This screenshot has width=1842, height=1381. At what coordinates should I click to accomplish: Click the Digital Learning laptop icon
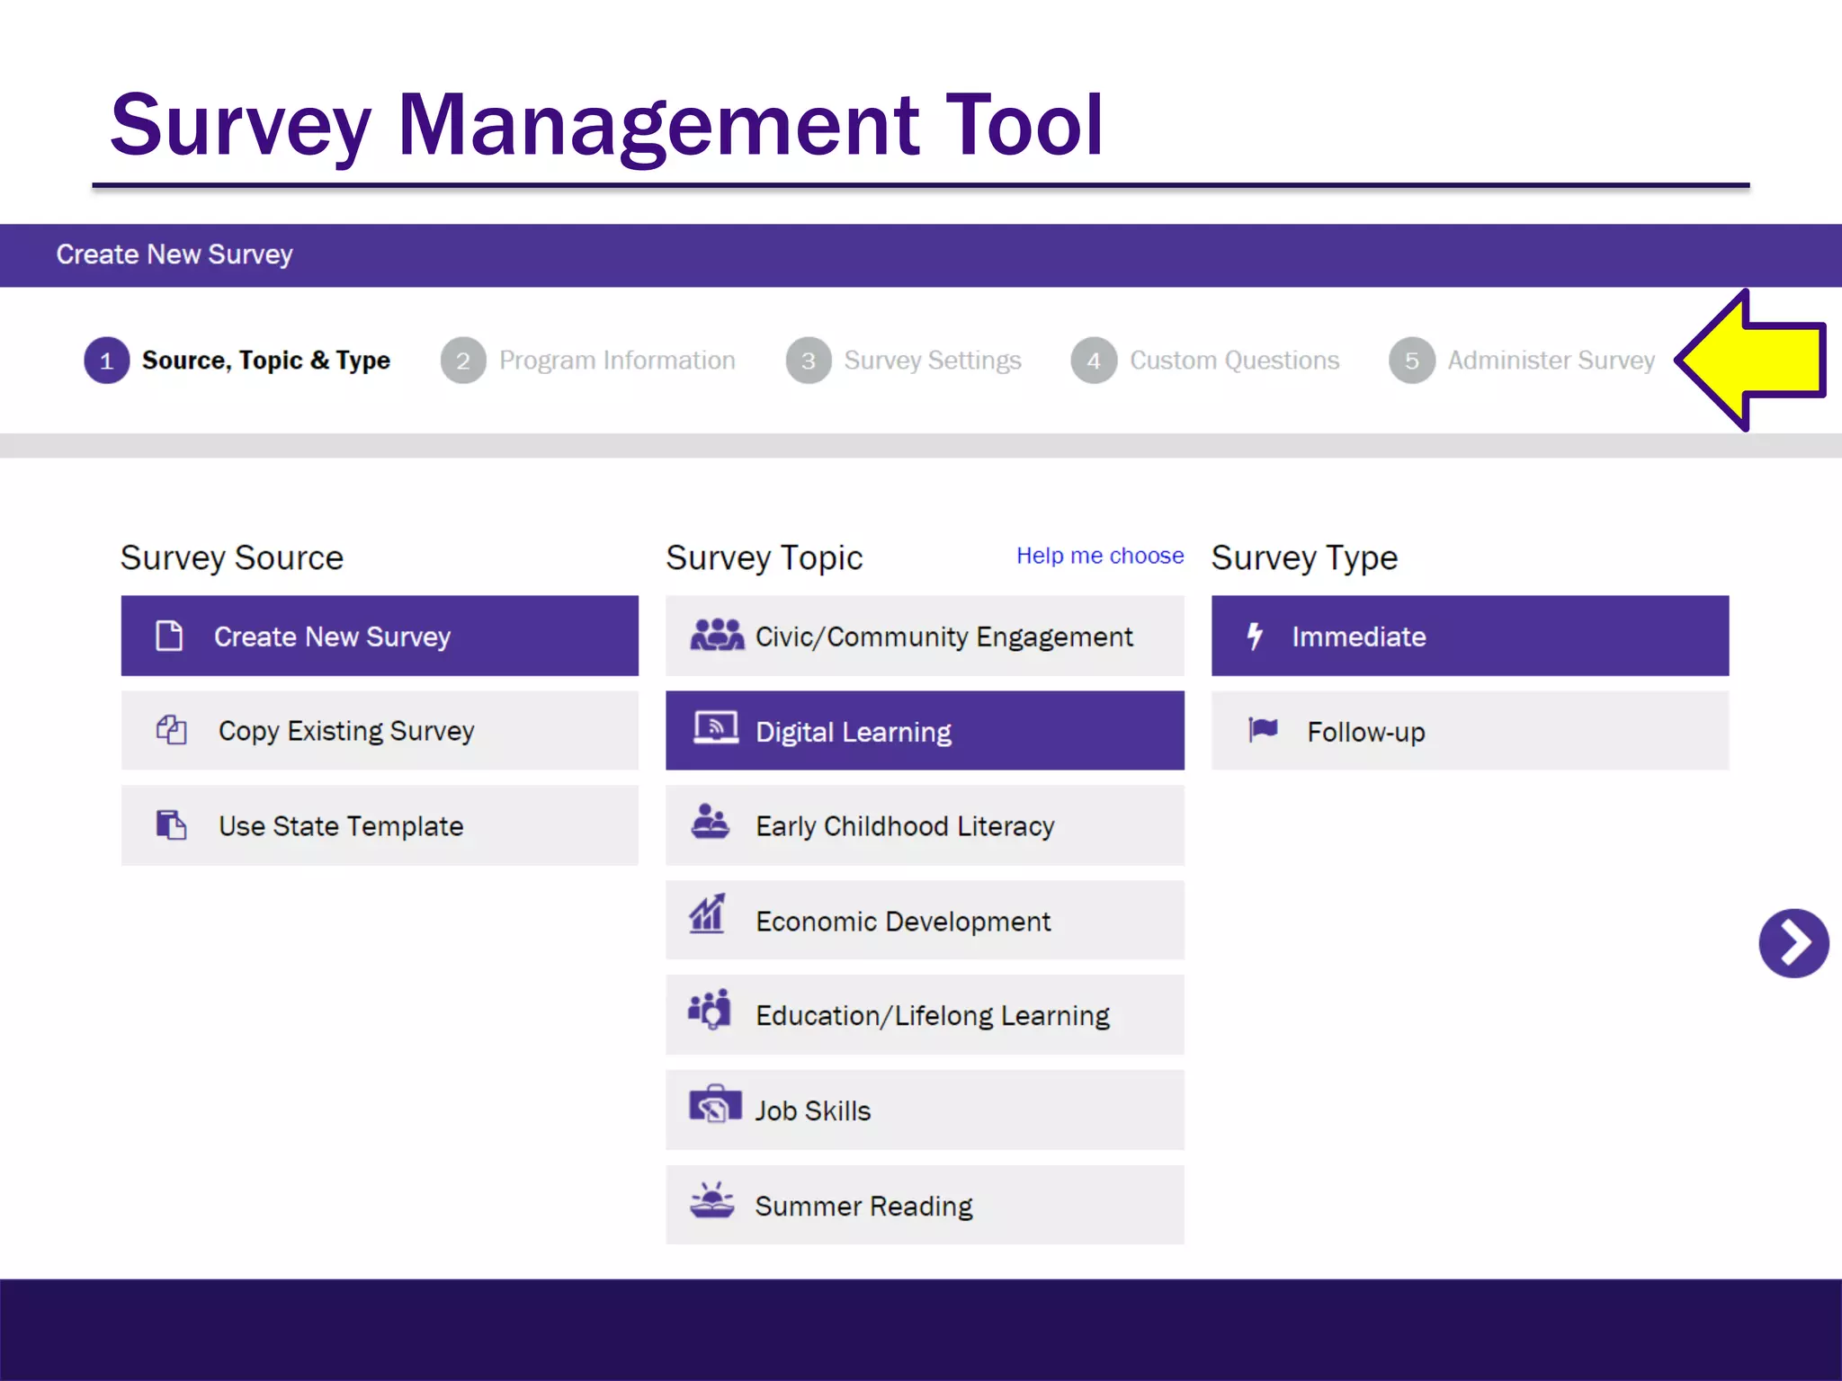[x=716, y=728]
